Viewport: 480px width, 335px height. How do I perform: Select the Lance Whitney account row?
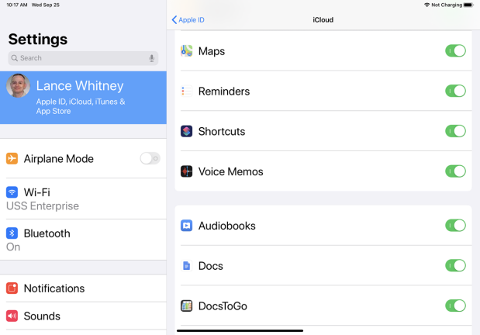pyautogui.click(x=83, y=98)
